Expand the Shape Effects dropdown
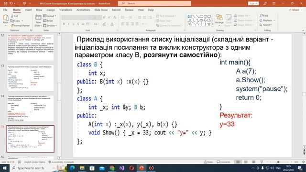 click(x=253, y=25)
